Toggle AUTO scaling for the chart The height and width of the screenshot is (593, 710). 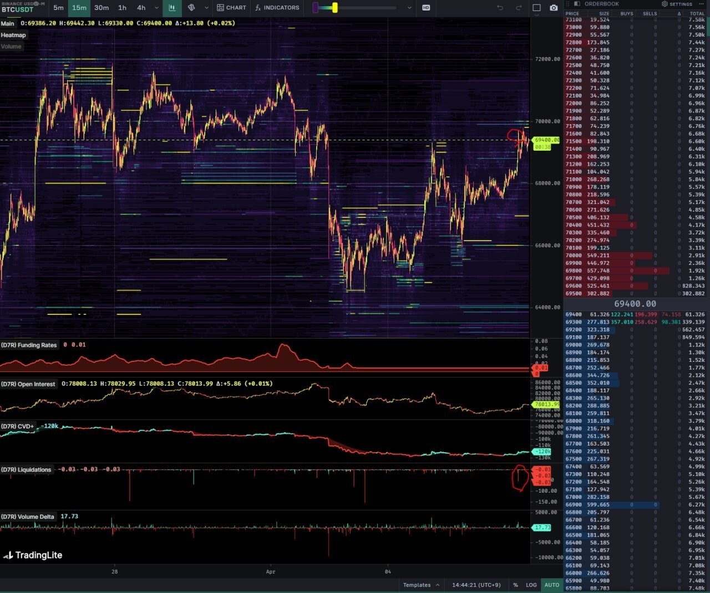pos(551,585)
